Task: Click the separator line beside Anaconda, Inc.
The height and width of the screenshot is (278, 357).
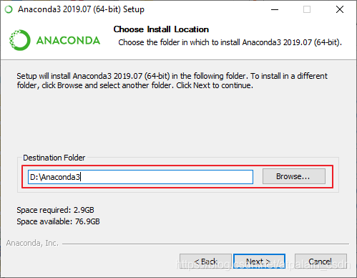Action: click(x=205, y=244)
